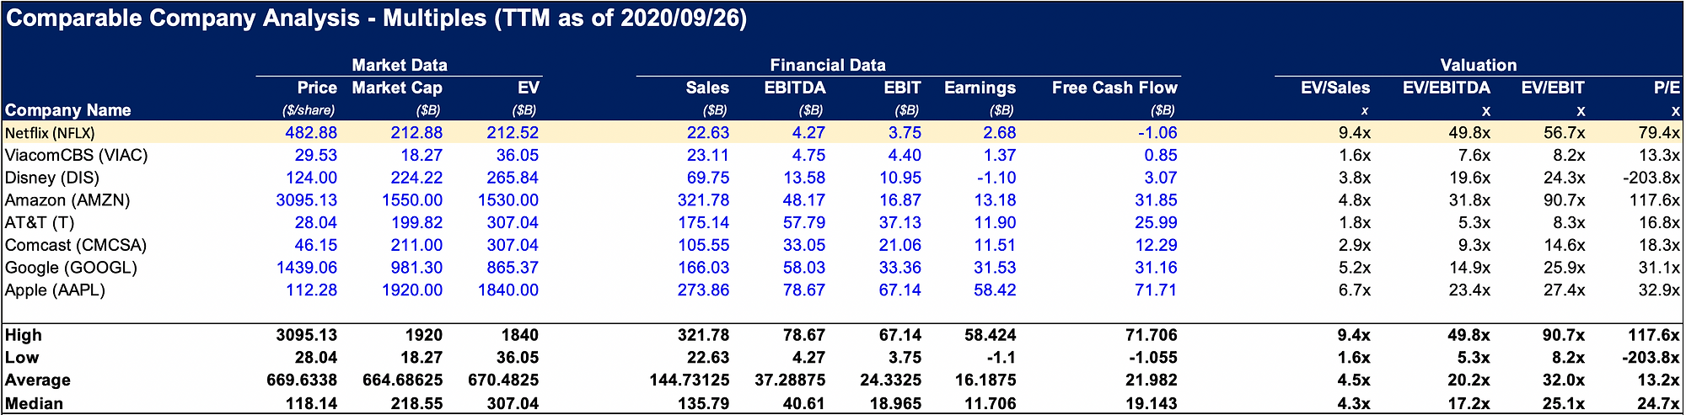
Task: Click the P/E column header
Action: coord(1667,88)
